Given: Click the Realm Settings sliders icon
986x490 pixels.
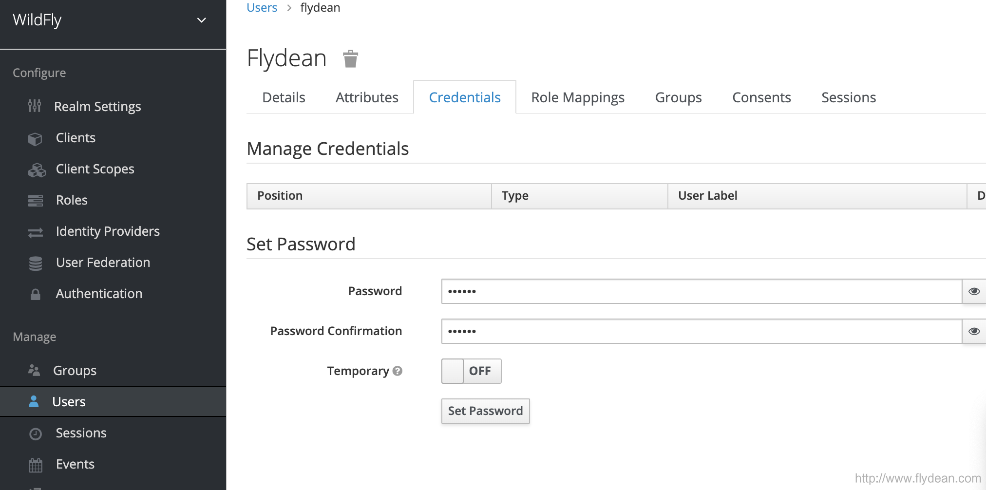Looking at the screenshot, I should (35, 106).
